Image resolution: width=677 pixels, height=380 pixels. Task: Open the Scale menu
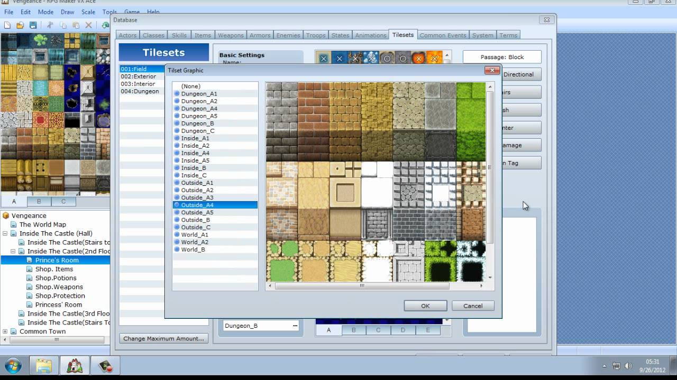tap(88, 12)
